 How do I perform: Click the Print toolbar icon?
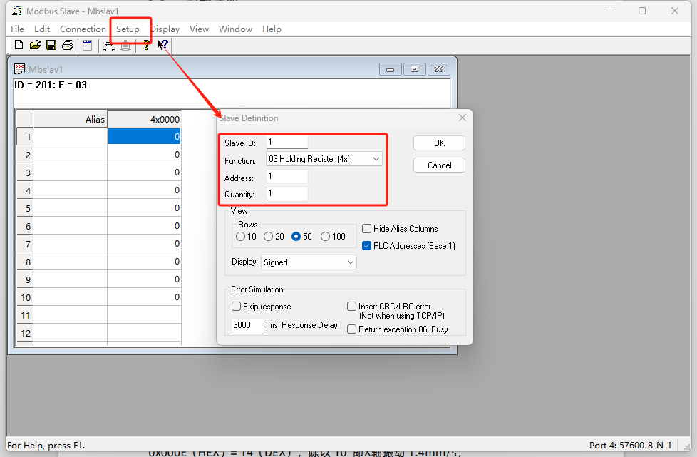(68, 46)
